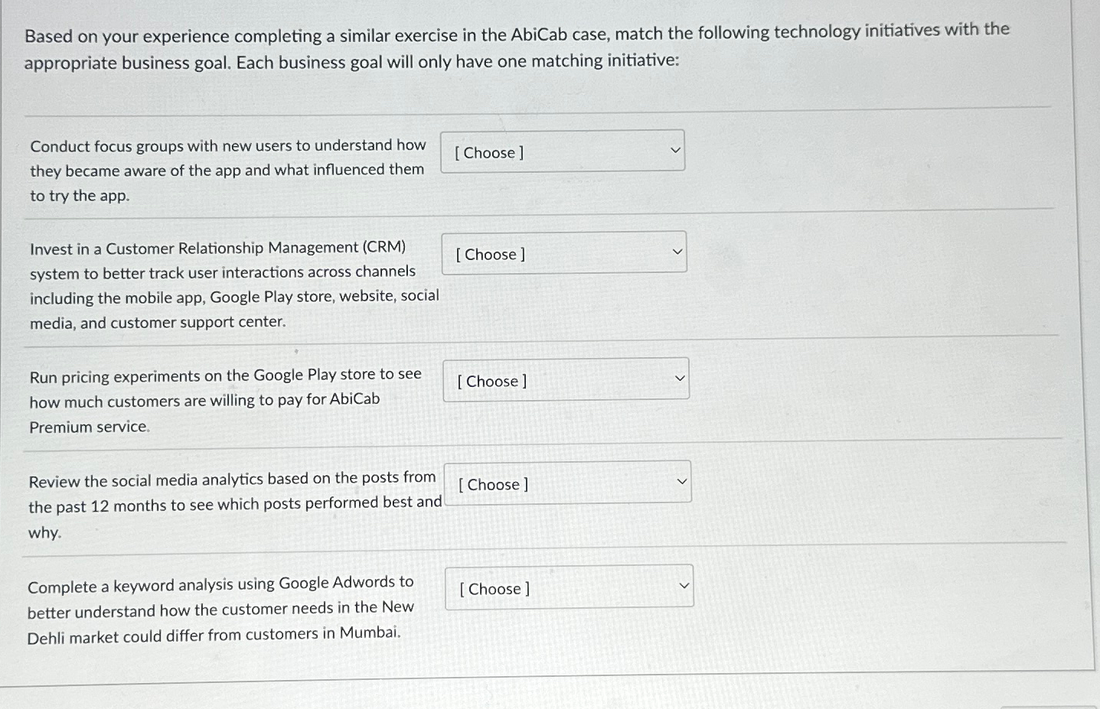Open the dropdown for the pricing experiments initiative
Screen dimensions: 1100x709
coord(566,379)
